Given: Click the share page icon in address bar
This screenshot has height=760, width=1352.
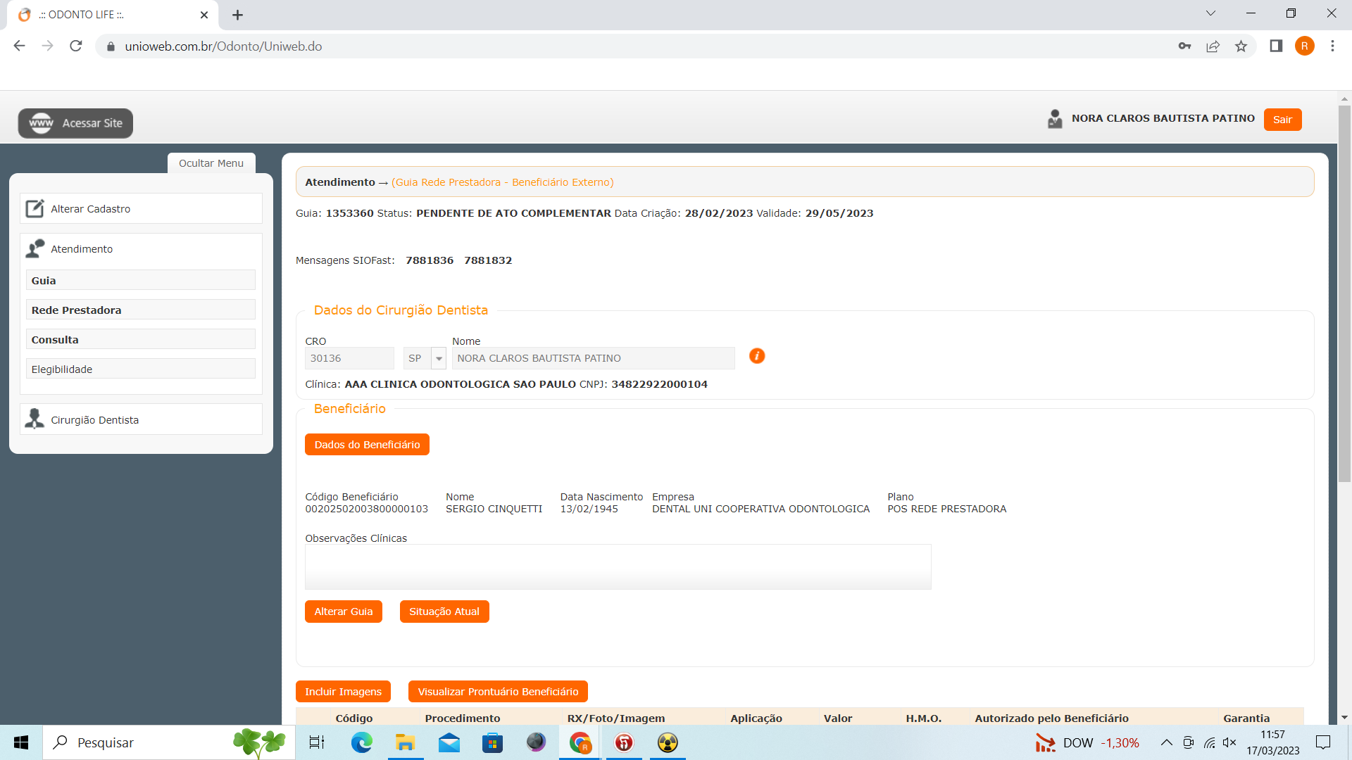Looking at the screenshot, I should (x=1213, y=46).
